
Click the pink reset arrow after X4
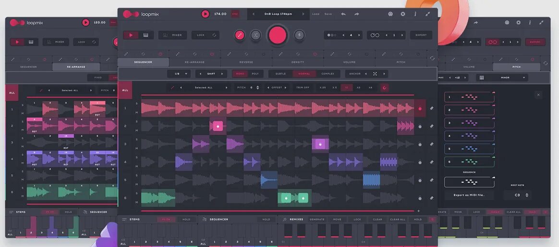point(384,88)
